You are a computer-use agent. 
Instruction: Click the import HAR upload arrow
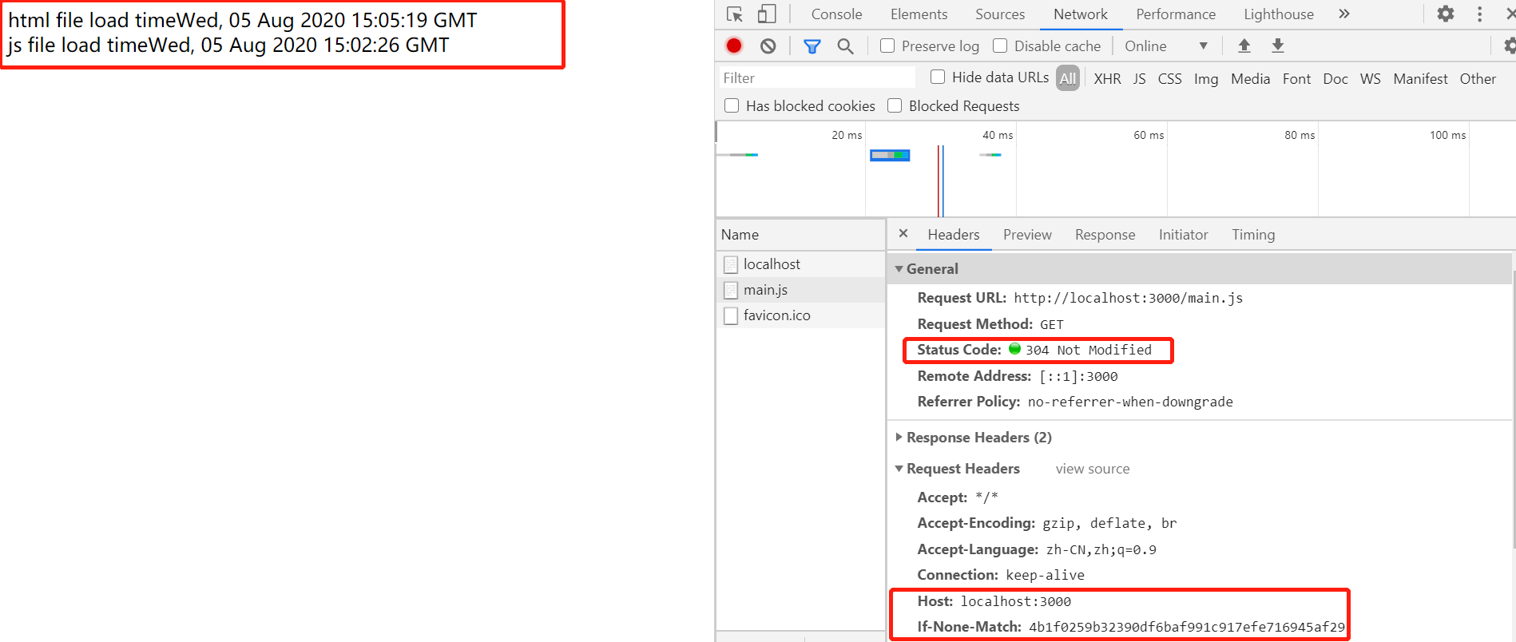(1244, 46)
